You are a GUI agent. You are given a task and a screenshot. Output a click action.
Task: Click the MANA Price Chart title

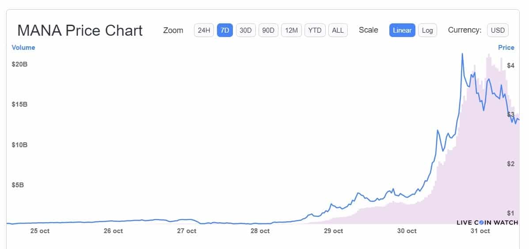click(x=80, y=30)
